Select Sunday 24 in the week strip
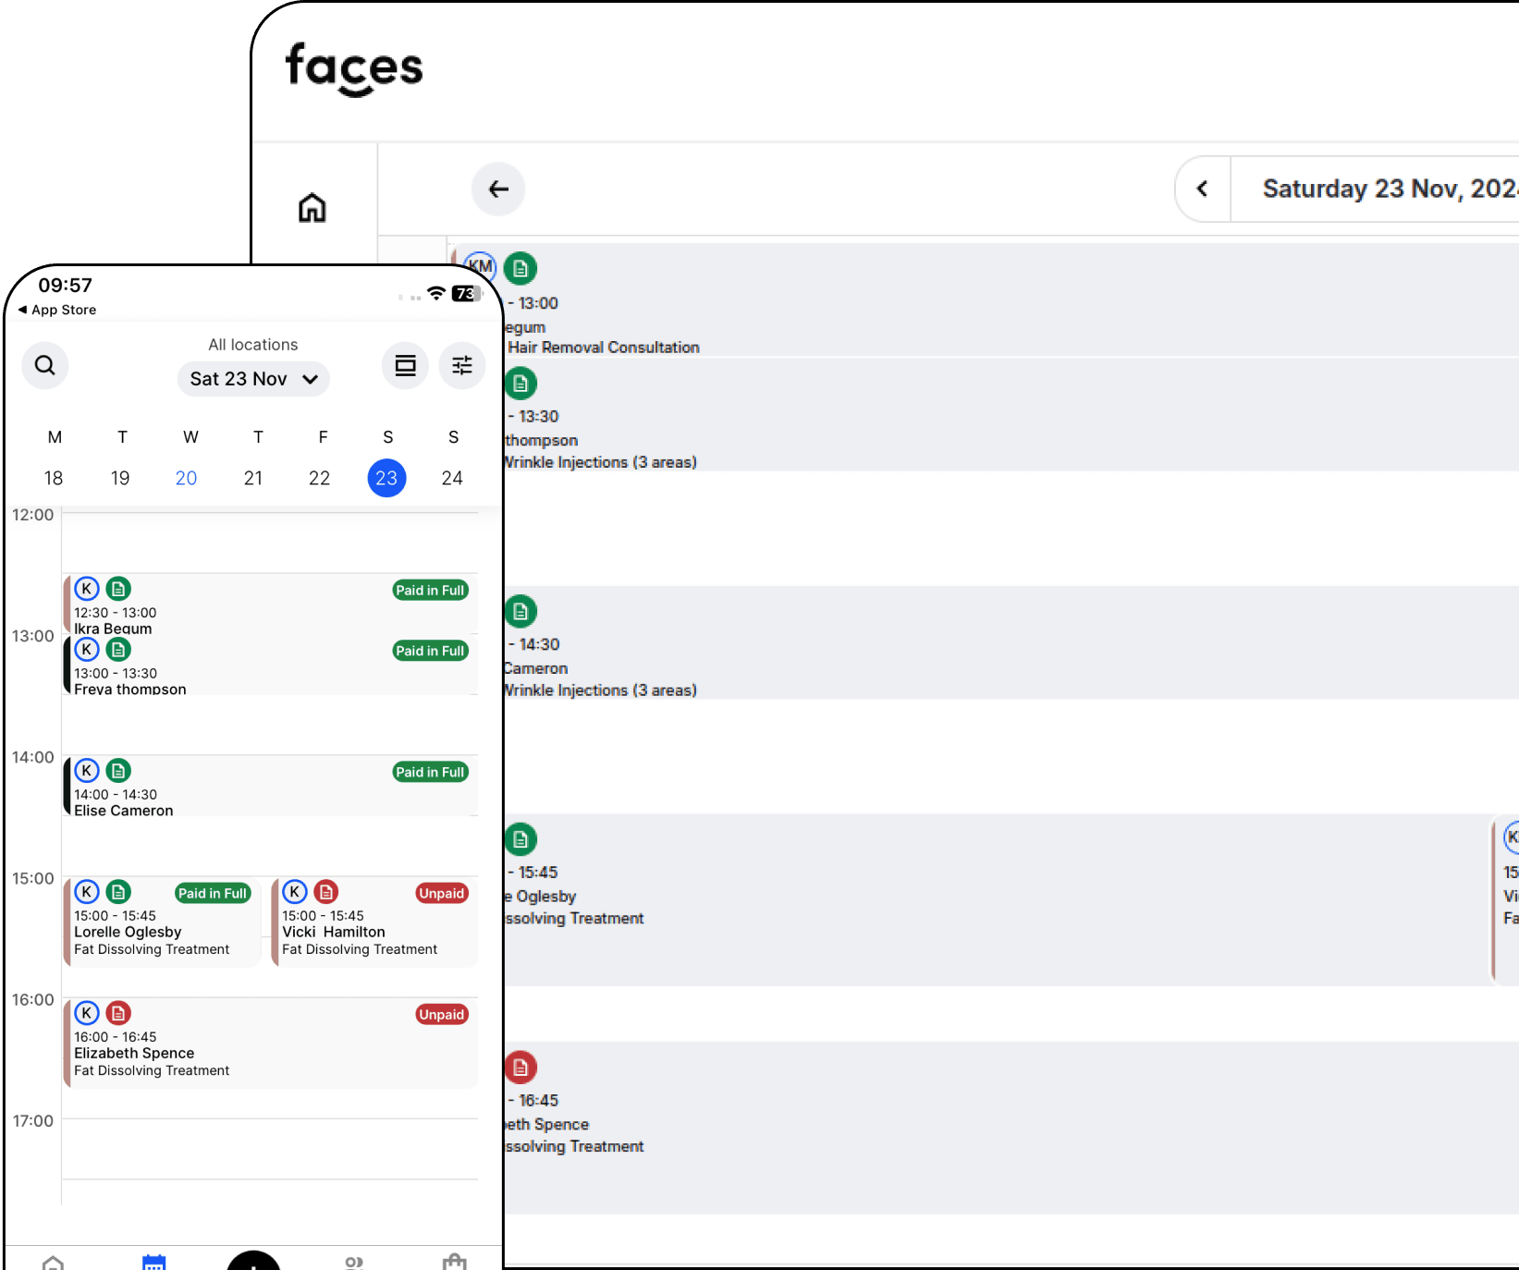Screen dimensions: 1519x1270 (x=452, y=478)
